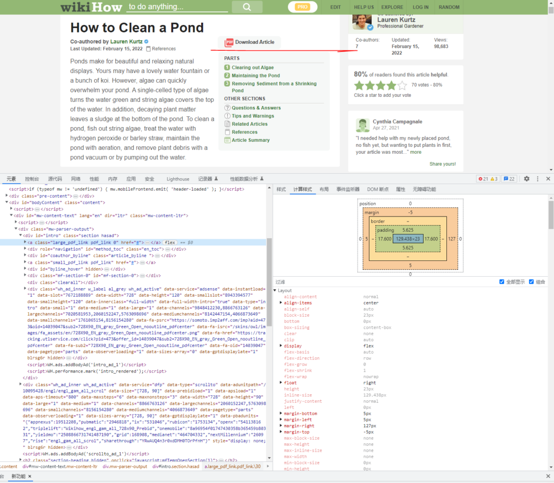The image size is (554, 483).
Task: Expand the align-items computed property
Action: (281, 303)
